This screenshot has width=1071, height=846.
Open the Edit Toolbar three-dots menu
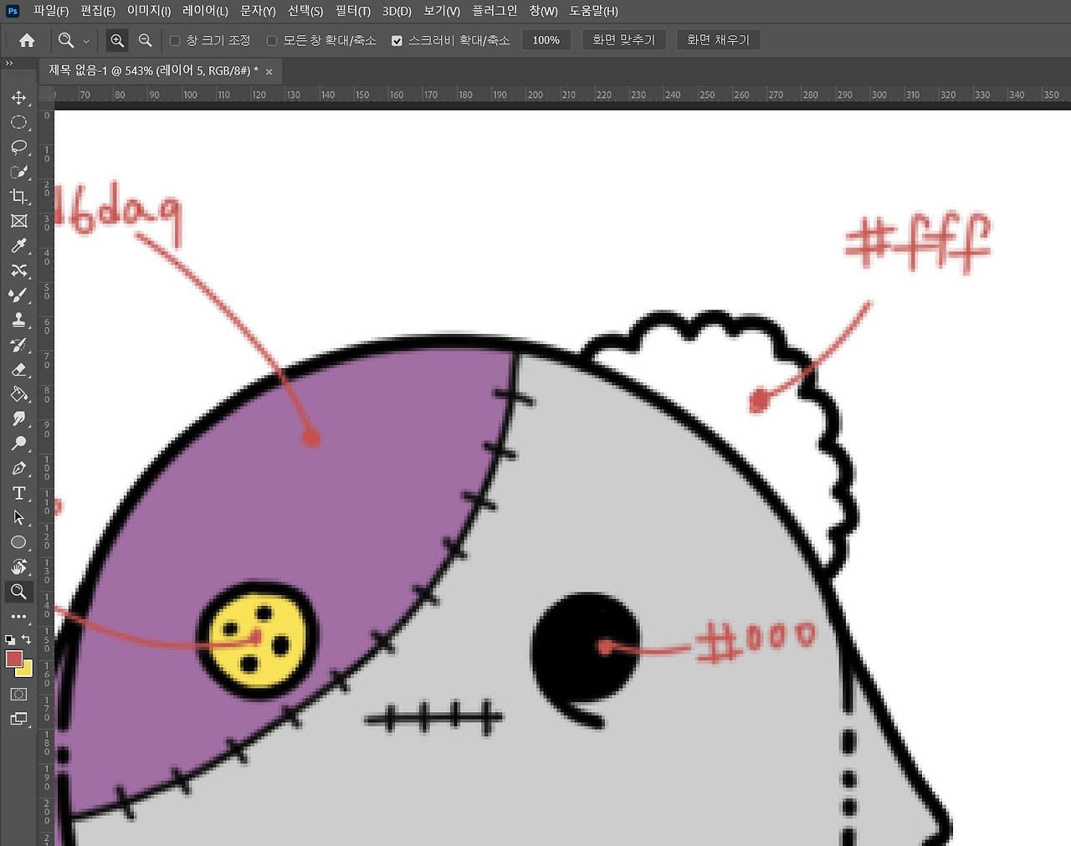[18, 616]
